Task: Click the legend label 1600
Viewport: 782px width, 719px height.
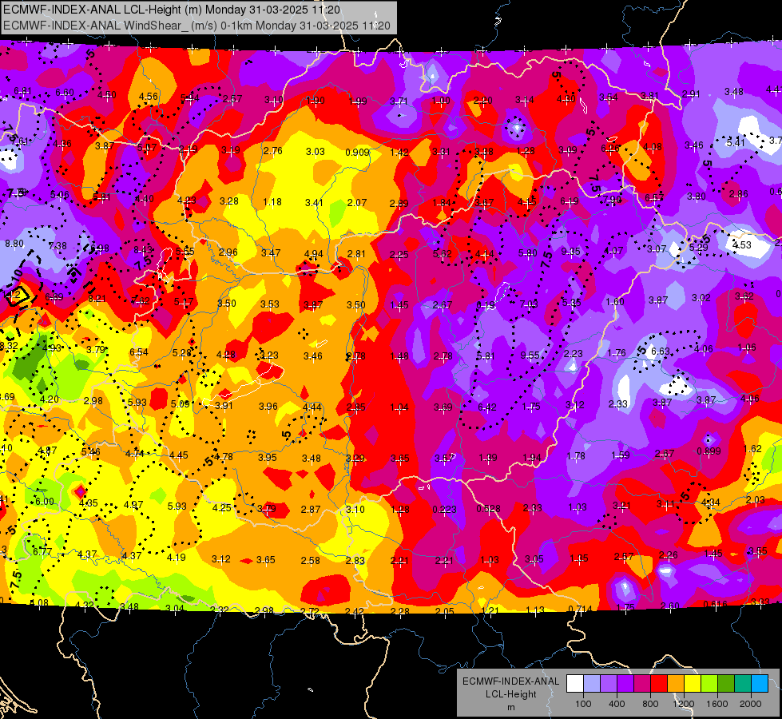Action: (717, 704)
